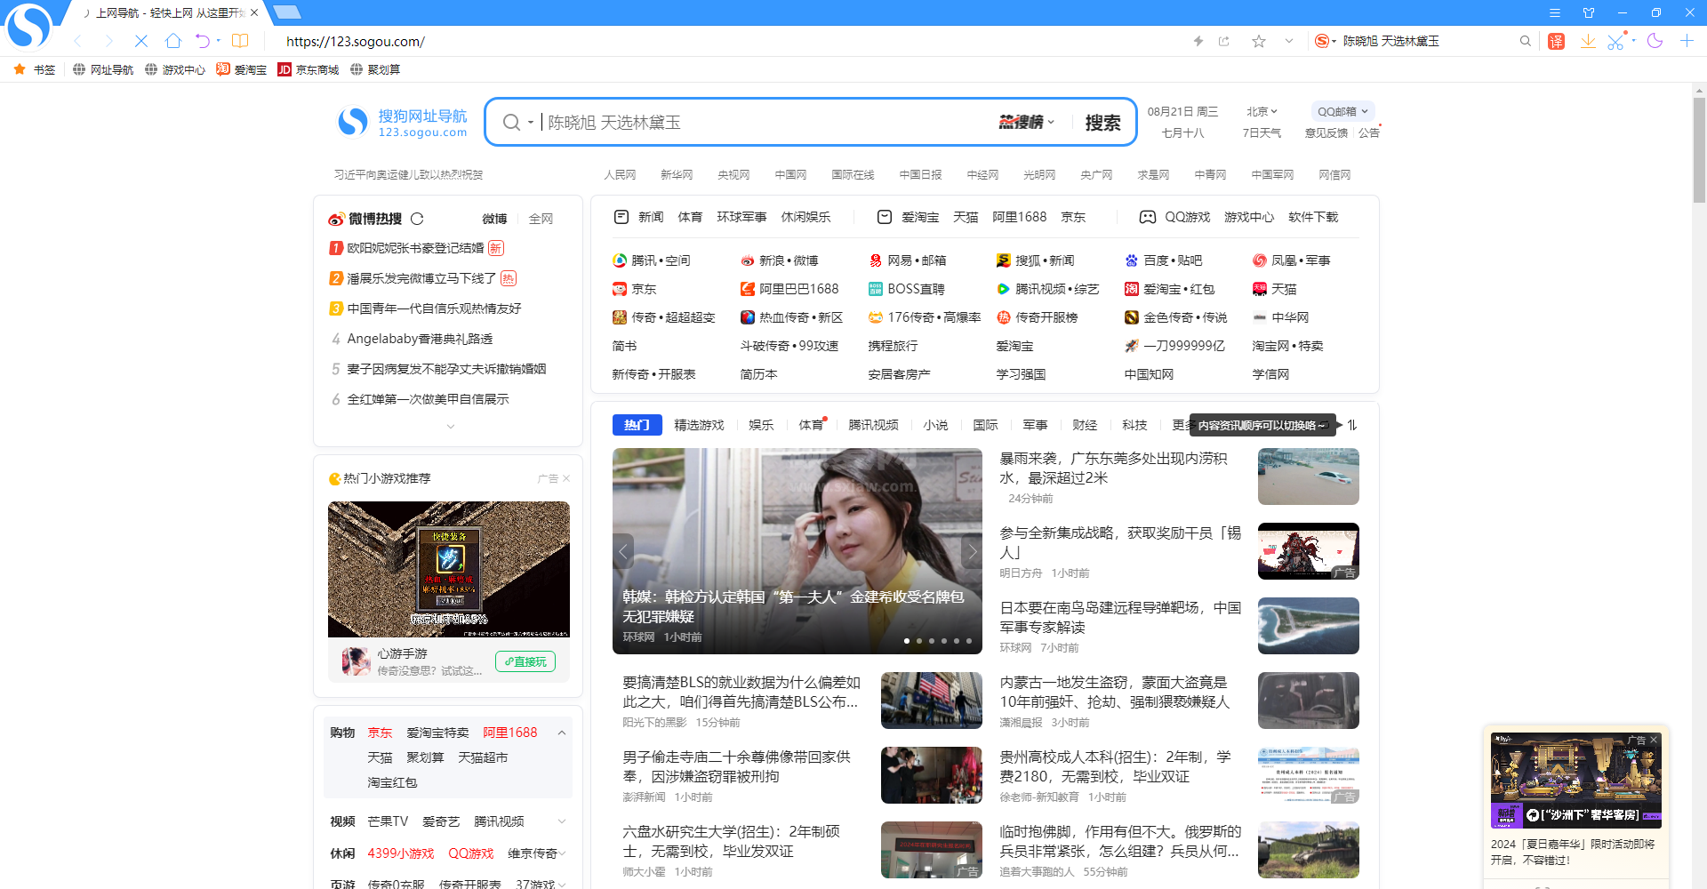Open the tank news thumbnail
Screen dimensions: 1707x889
[x=1309, y=850]
